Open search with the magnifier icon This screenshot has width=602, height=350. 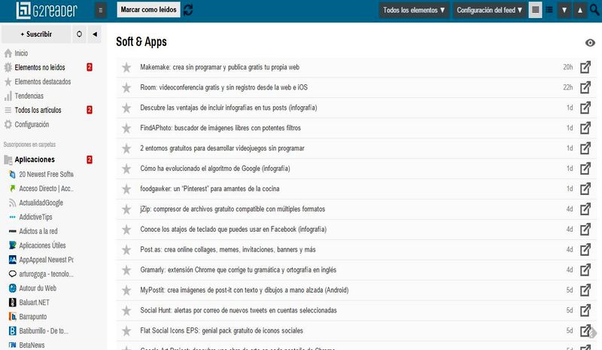tap(594, 10)
